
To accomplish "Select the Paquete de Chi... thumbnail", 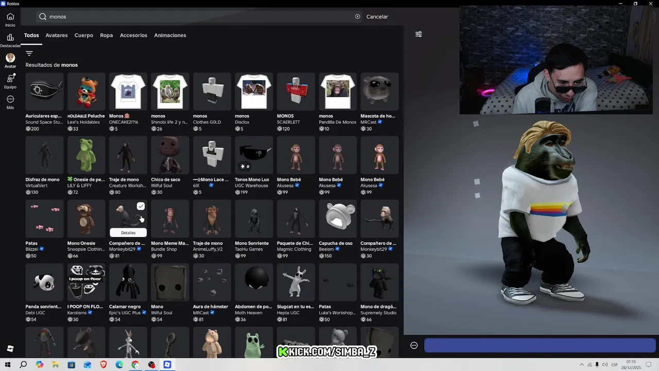I will (x=296, y=219).
